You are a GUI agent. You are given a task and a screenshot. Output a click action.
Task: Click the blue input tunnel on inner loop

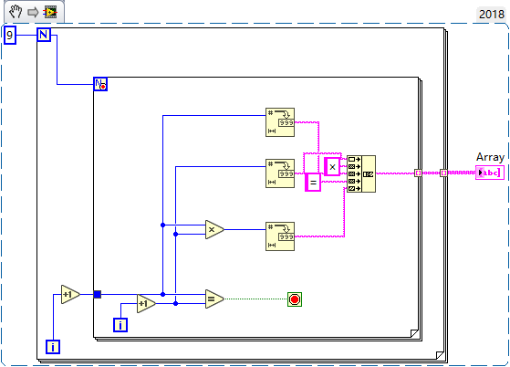[98, 295]
